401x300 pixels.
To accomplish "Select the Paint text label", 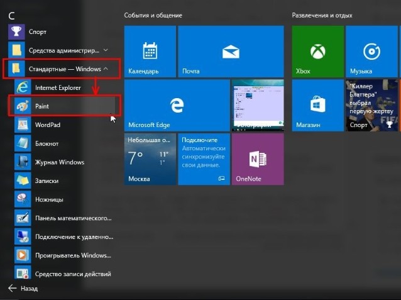I will (x=42, y=106).
